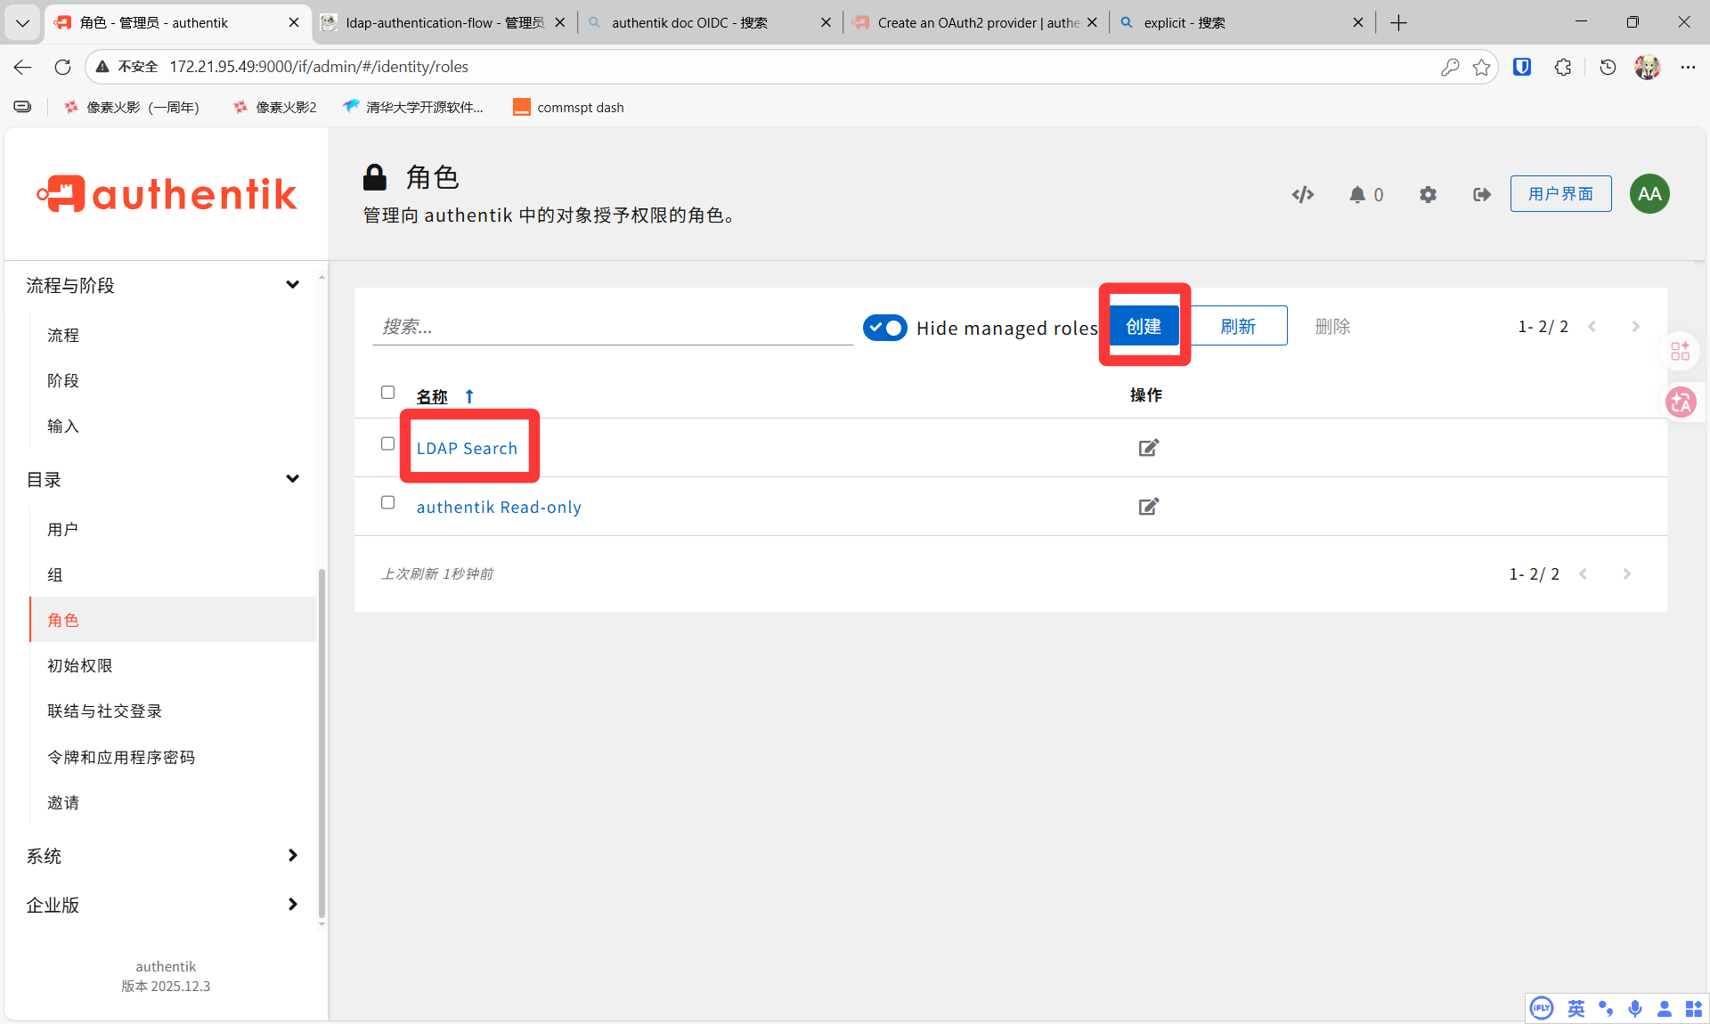Click the 创建 button
This screenshot has height=1024, width=1710.
coord(1144,326)
